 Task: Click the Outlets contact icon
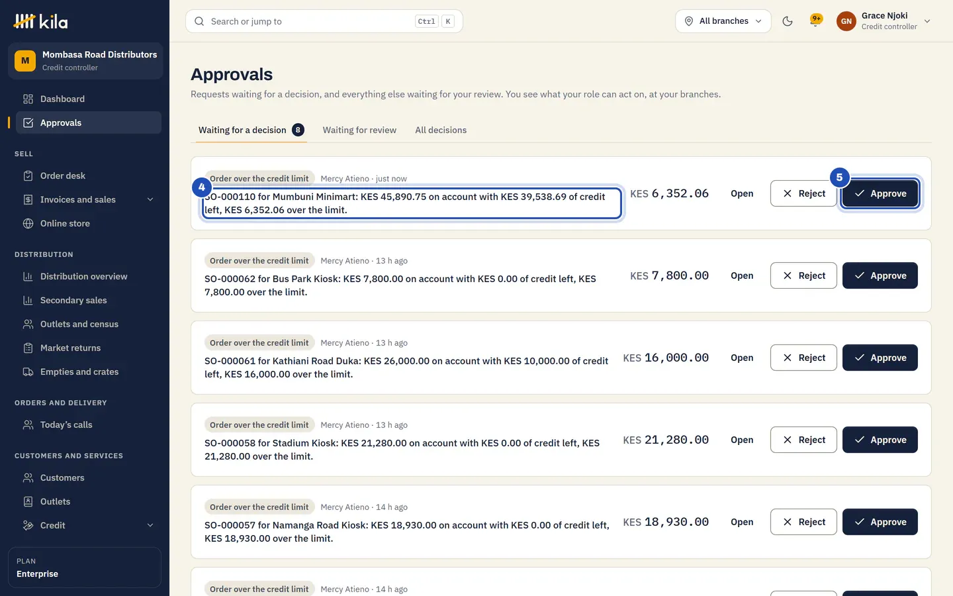pos(28,502)
